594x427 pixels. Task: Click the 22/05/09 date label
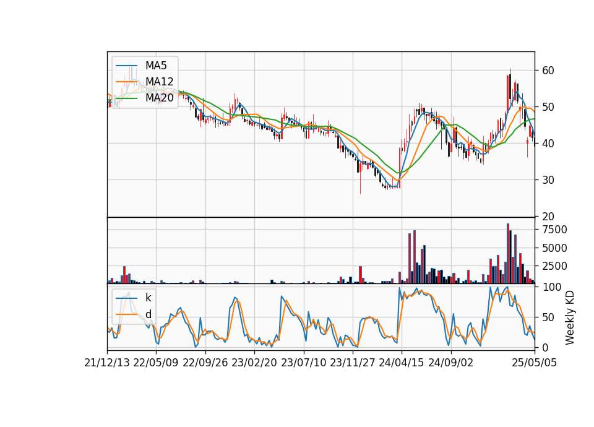156,363
